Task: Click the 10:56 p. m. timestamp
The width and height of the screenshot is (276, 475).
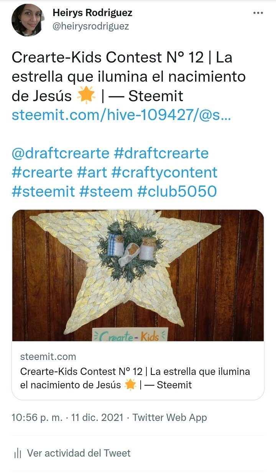Action: point(37,417)
